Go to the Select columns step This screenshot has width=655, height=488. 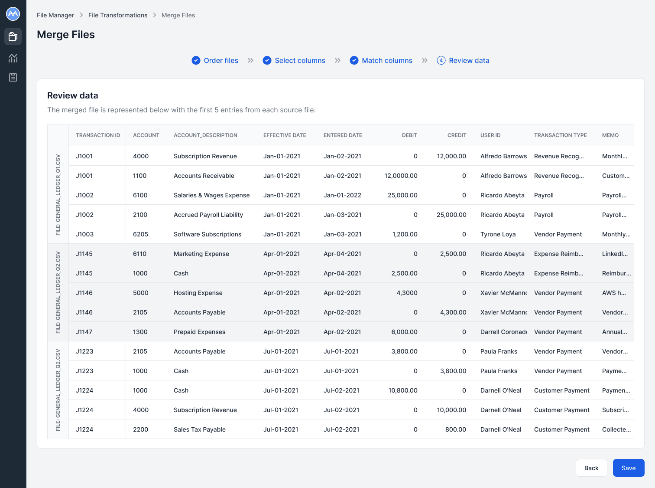300,60
